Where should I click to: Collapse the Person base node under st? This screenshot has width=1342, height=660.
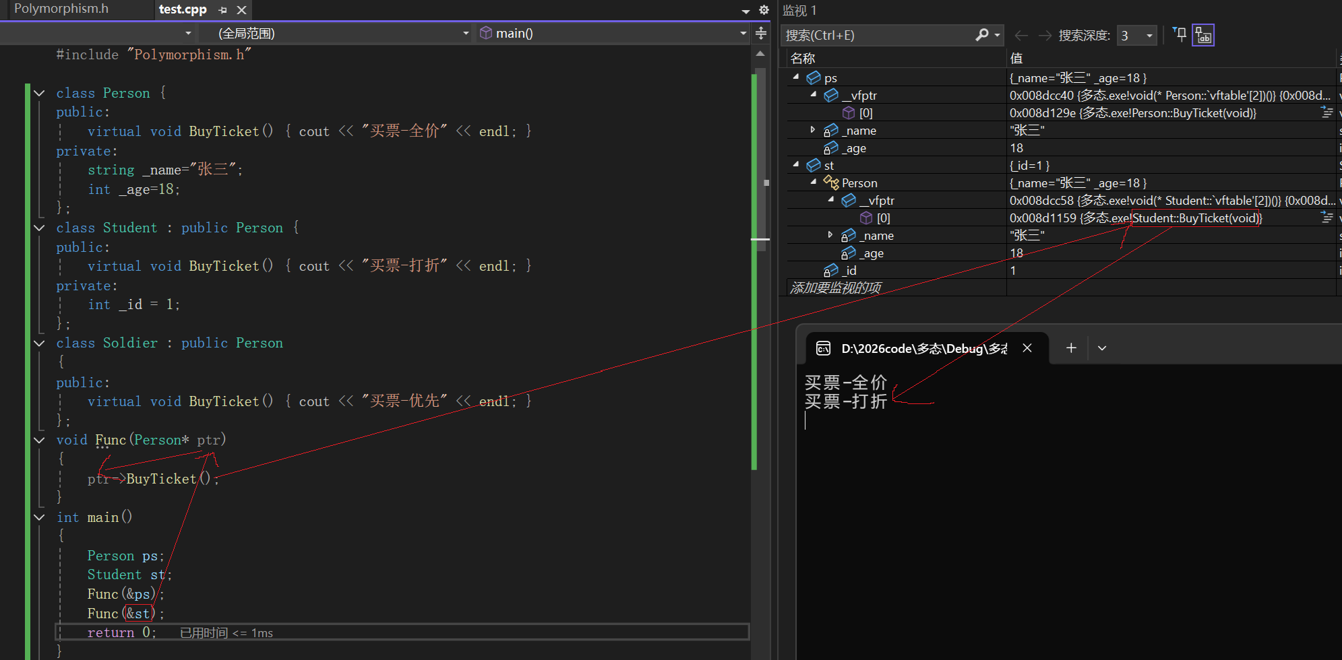pos(814,183)
